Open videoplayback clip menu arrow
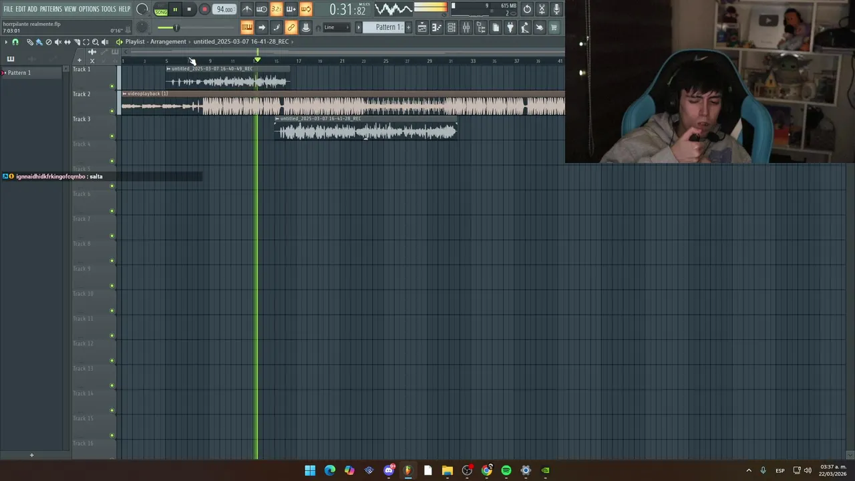 coord(124,94)
